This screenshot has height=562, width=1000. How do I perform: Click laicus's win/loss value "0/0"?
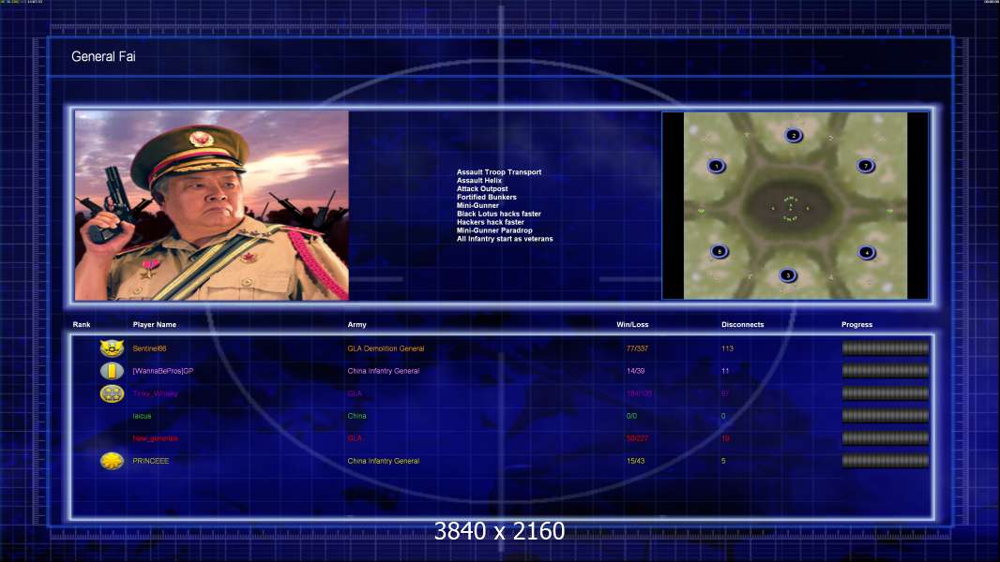pyautogui.click(x=631, y=416)
